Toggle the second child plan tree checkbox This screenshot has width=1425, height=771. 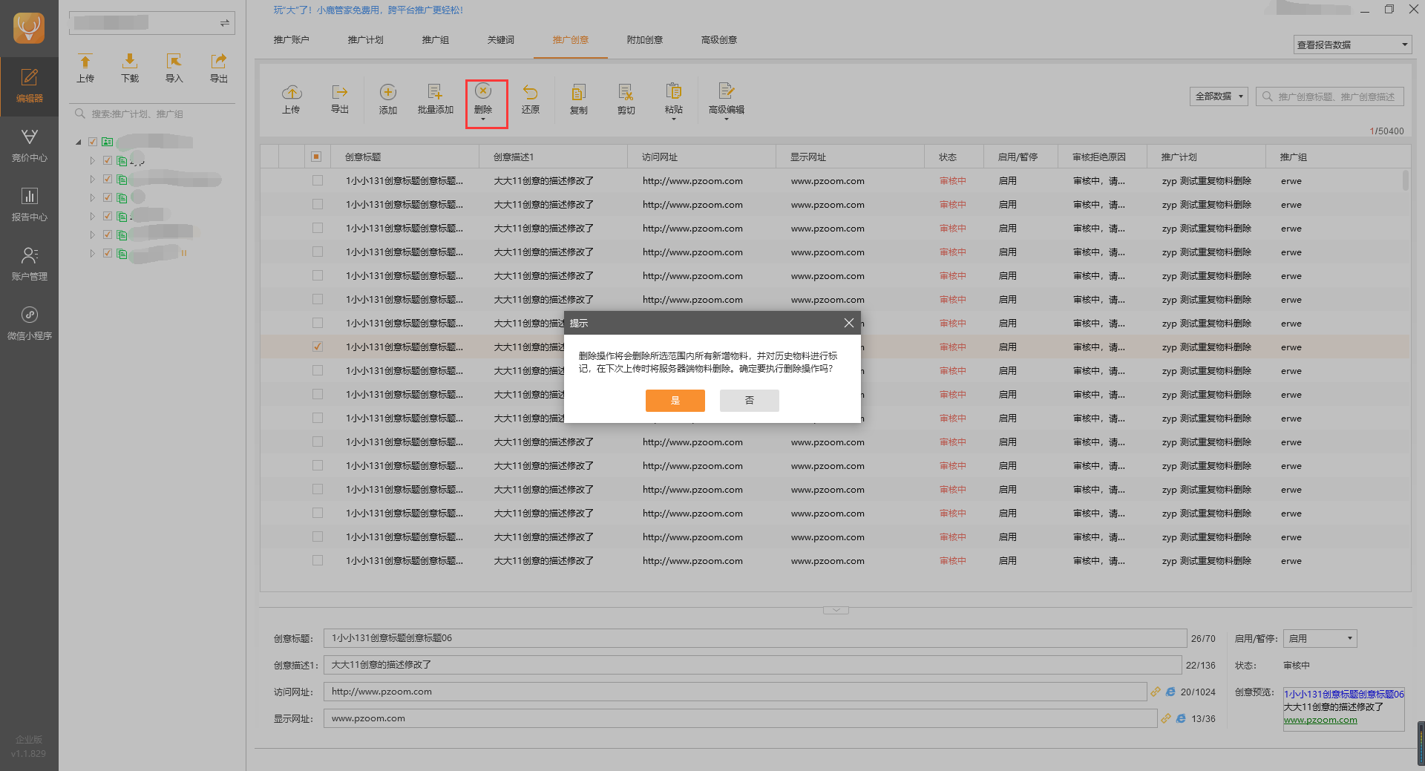pos(108,179)
